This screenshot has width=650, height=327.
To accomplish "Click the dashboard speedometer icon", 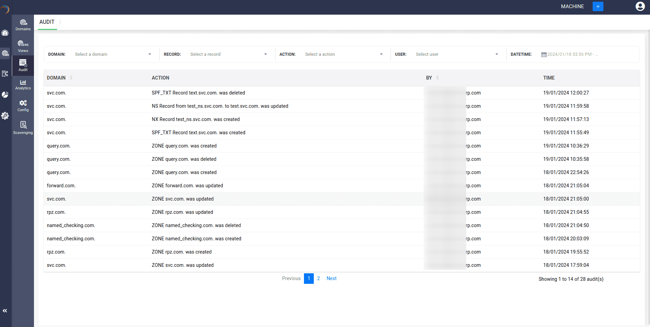I will click(x=5, y=33).
